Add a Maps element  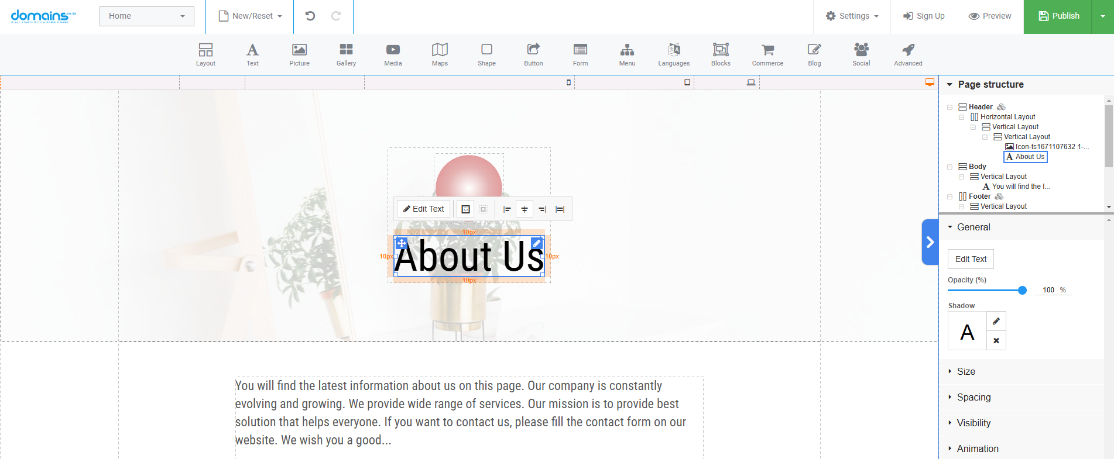coord(440,50)
